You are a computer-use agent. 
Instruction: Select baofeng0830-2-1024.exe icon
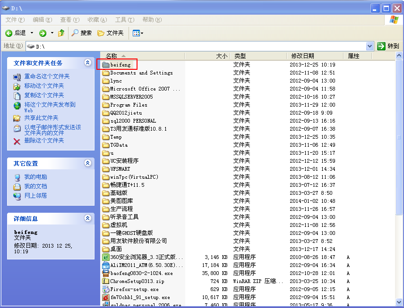106,273
